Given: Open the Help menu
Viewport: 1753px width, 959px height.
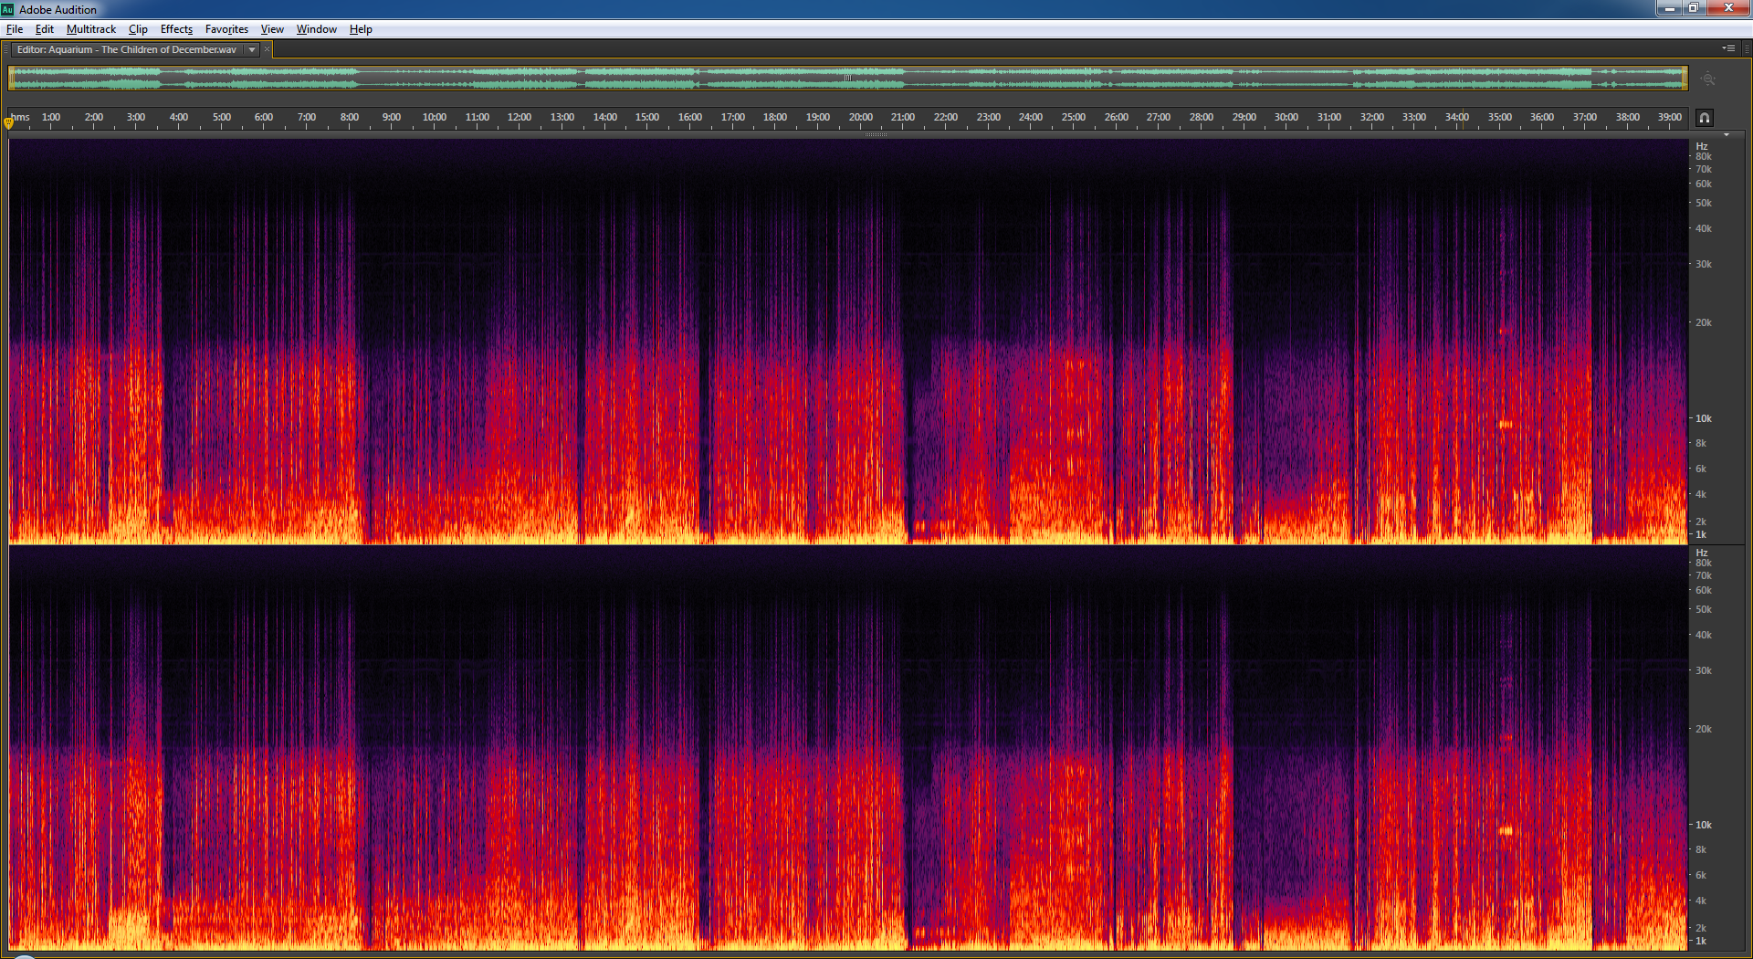Looking at the screenshot, I should coord(361,29).
